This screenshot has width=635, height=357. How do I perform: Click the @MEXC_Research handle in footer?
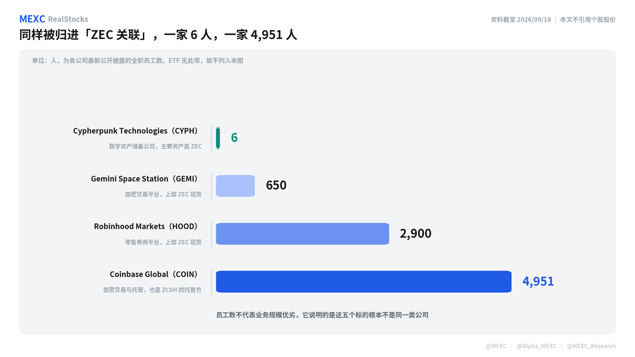click(591, 346)
